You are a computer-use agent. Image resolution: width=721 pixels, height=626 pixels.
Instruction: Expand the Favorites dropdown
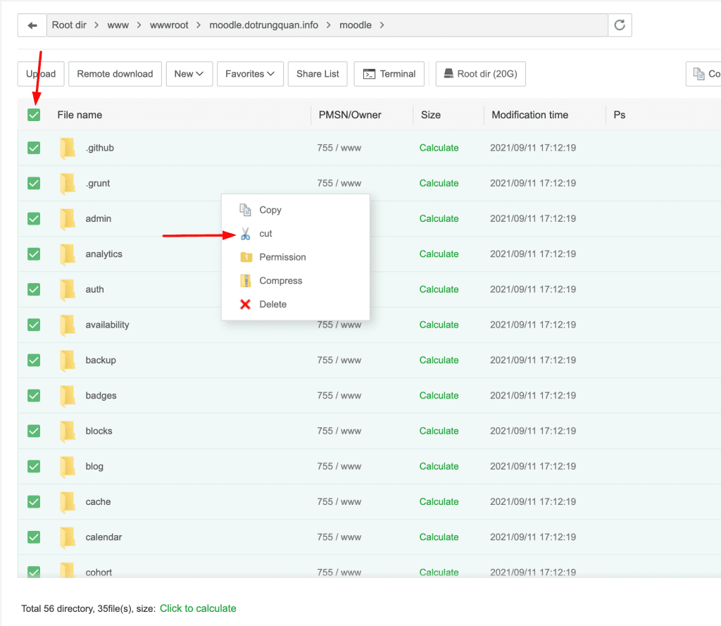[x=250, y=74]
